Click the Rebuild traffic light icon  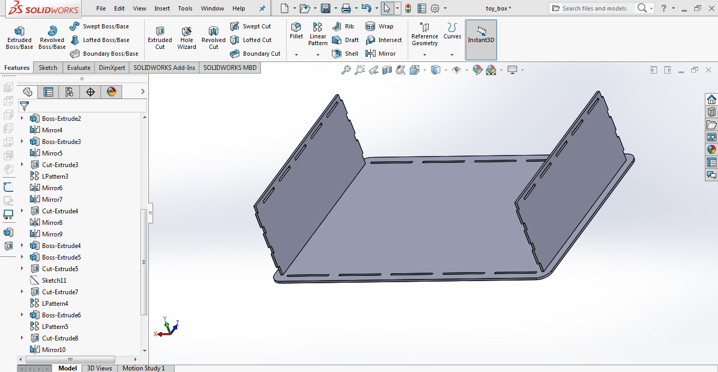pyautogui.click(x=408, y=8)
